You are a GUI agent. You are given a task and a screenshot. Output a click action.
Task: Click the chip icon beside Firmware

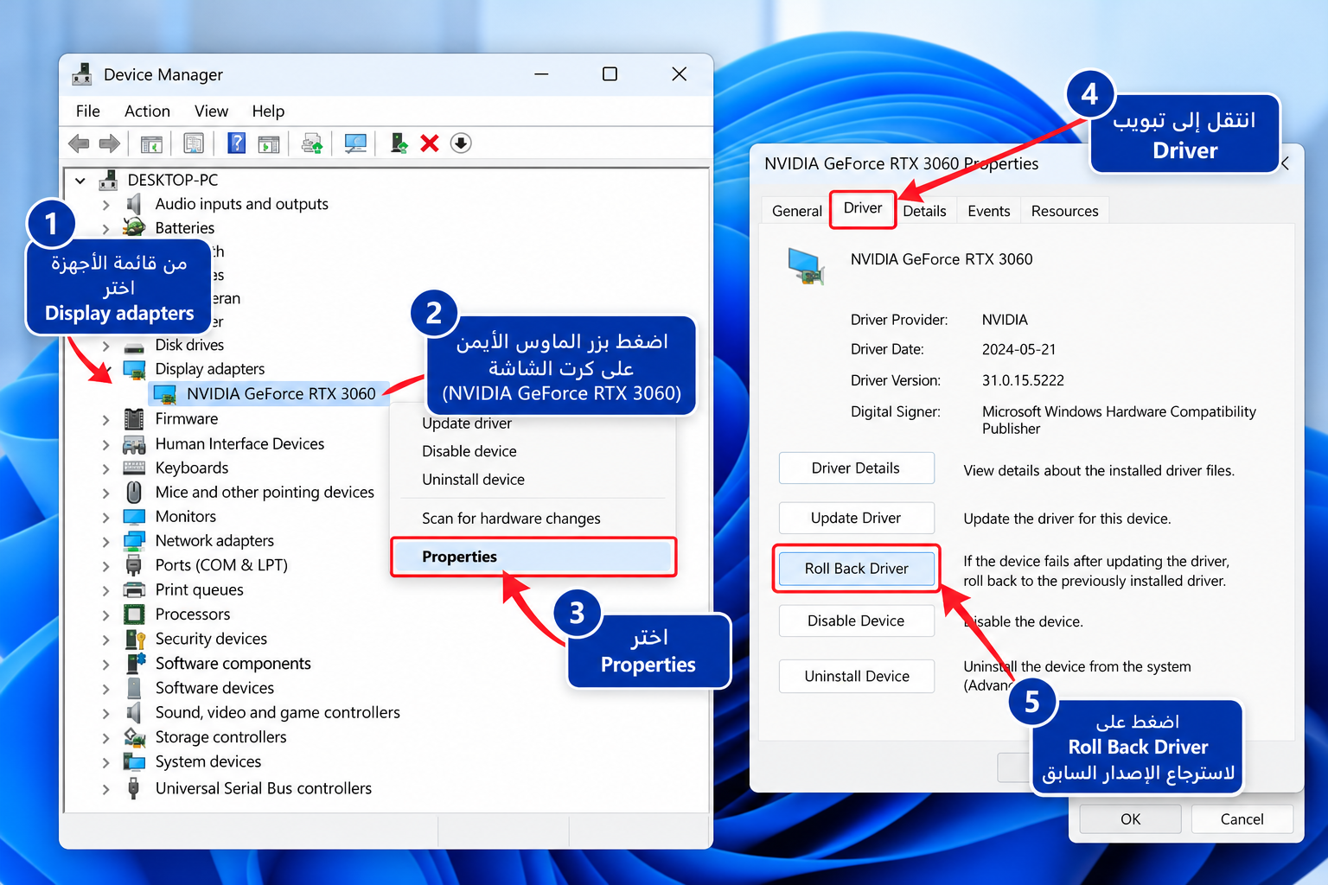(x=134, y=419)
